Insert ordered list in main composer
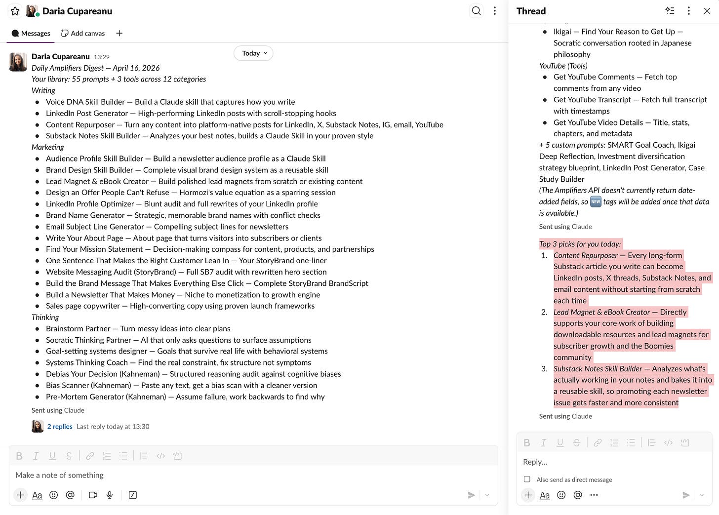Image resolution: width=719 pixels, height=515 pixels. pos(107,456)
